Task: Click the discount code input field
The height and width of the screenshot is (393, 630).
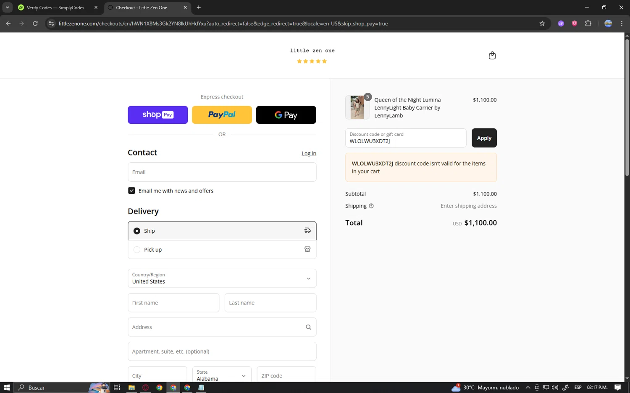Action: [x=406, y=138]
